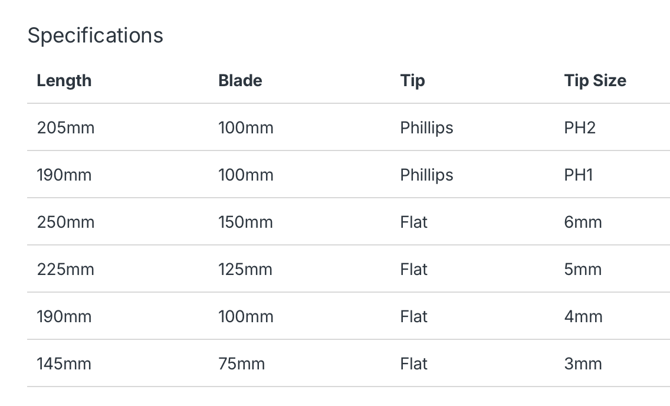Click Phillips tip in the PH1 row

point(426,175)
